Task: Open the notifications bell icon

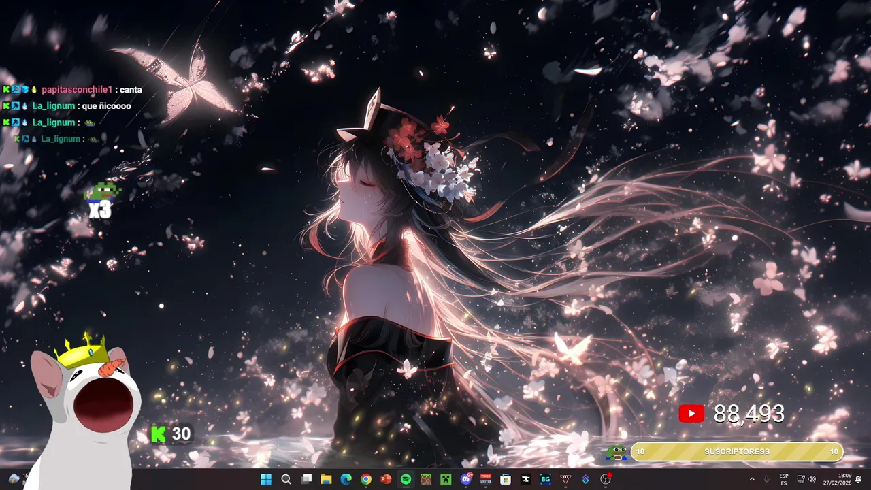Action: click(859, 479)
